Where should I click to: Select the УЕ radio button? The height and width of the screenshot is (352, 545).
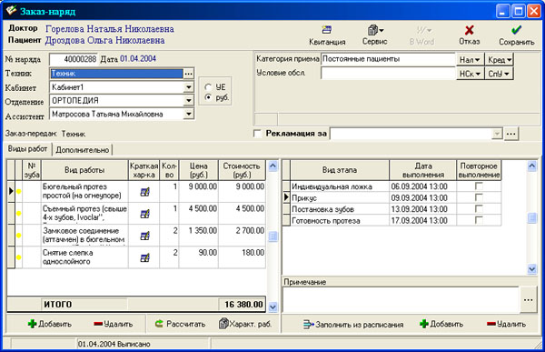click(x=208, y=87)
